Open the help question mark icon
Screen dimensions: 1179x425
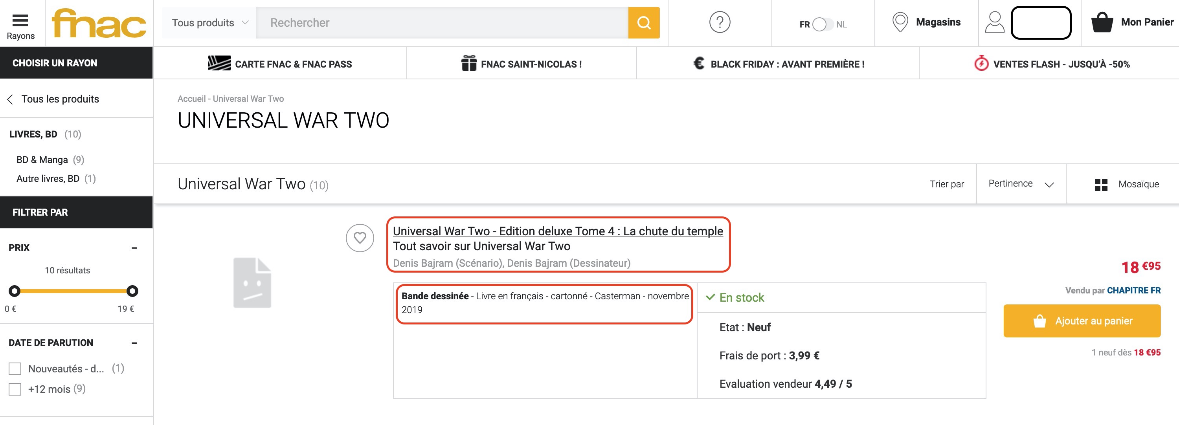719,22
